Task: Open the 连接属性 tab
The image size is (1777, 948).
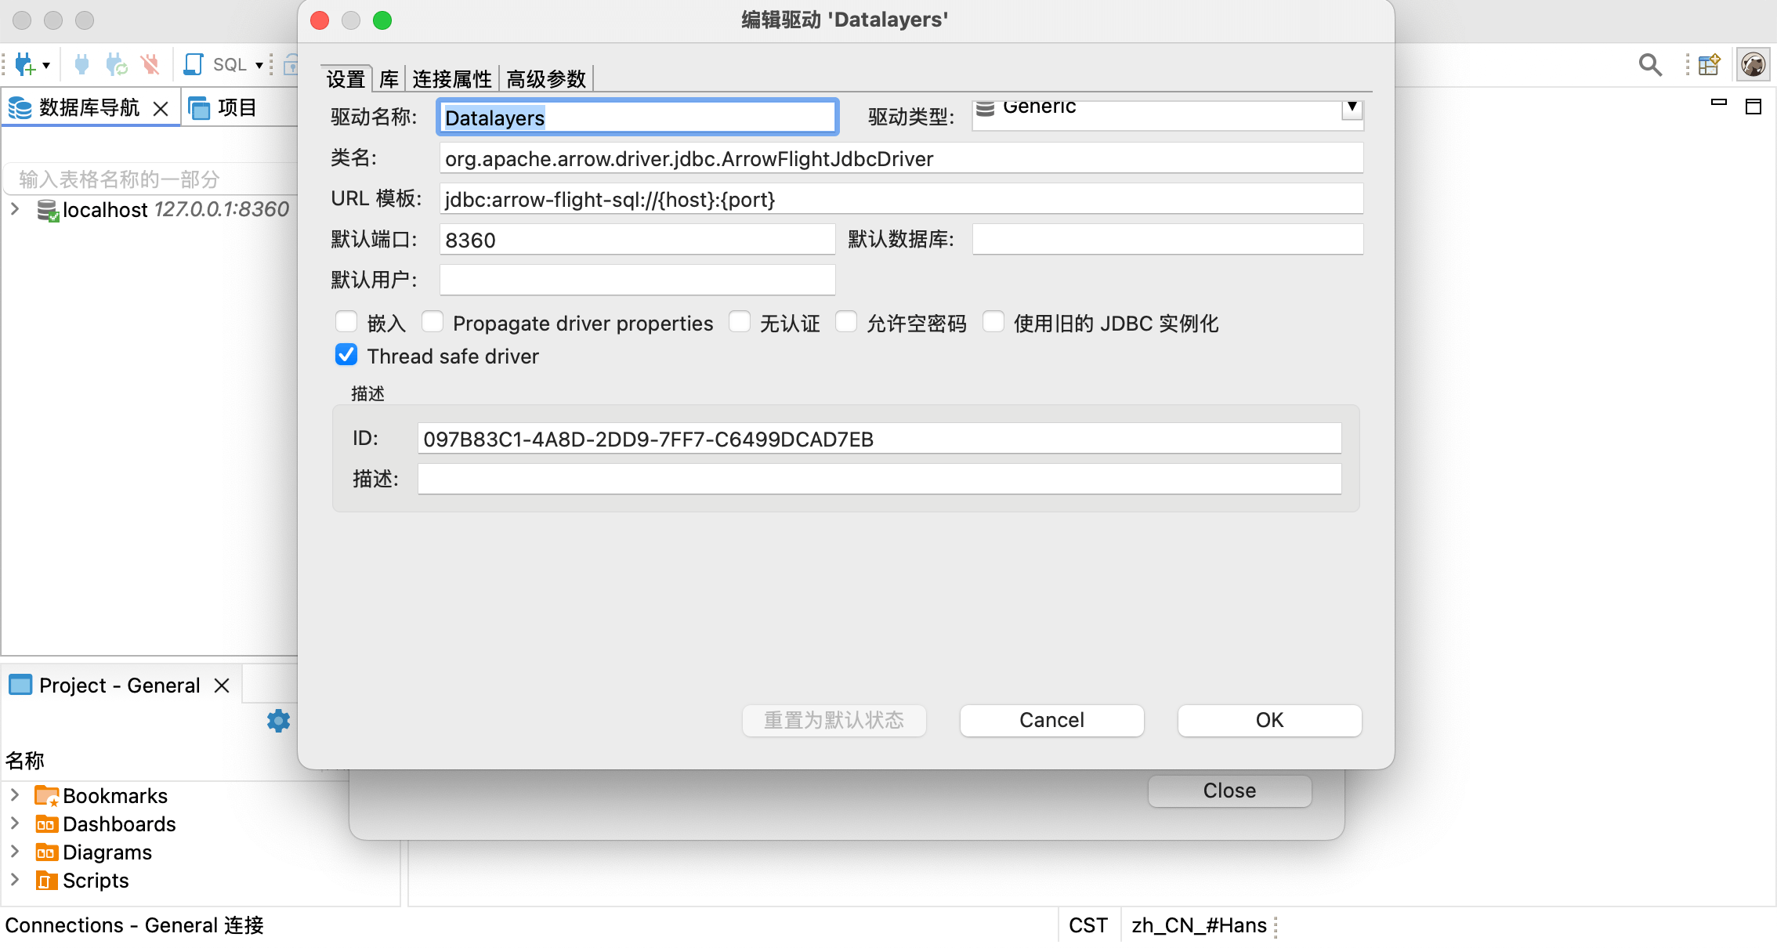Action: [452, 78]
